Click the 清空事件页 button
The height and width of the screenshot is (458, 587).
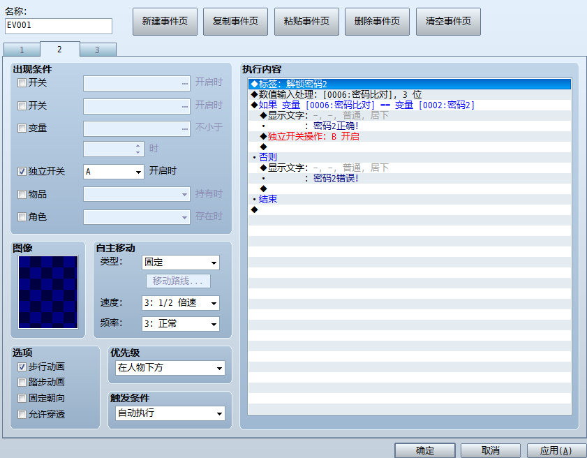tap(448, 22)
